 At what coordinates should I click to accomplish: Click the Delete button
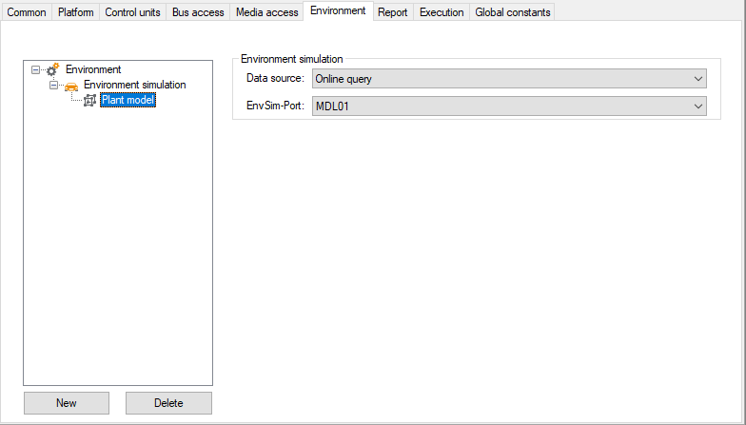coord(169,403)
